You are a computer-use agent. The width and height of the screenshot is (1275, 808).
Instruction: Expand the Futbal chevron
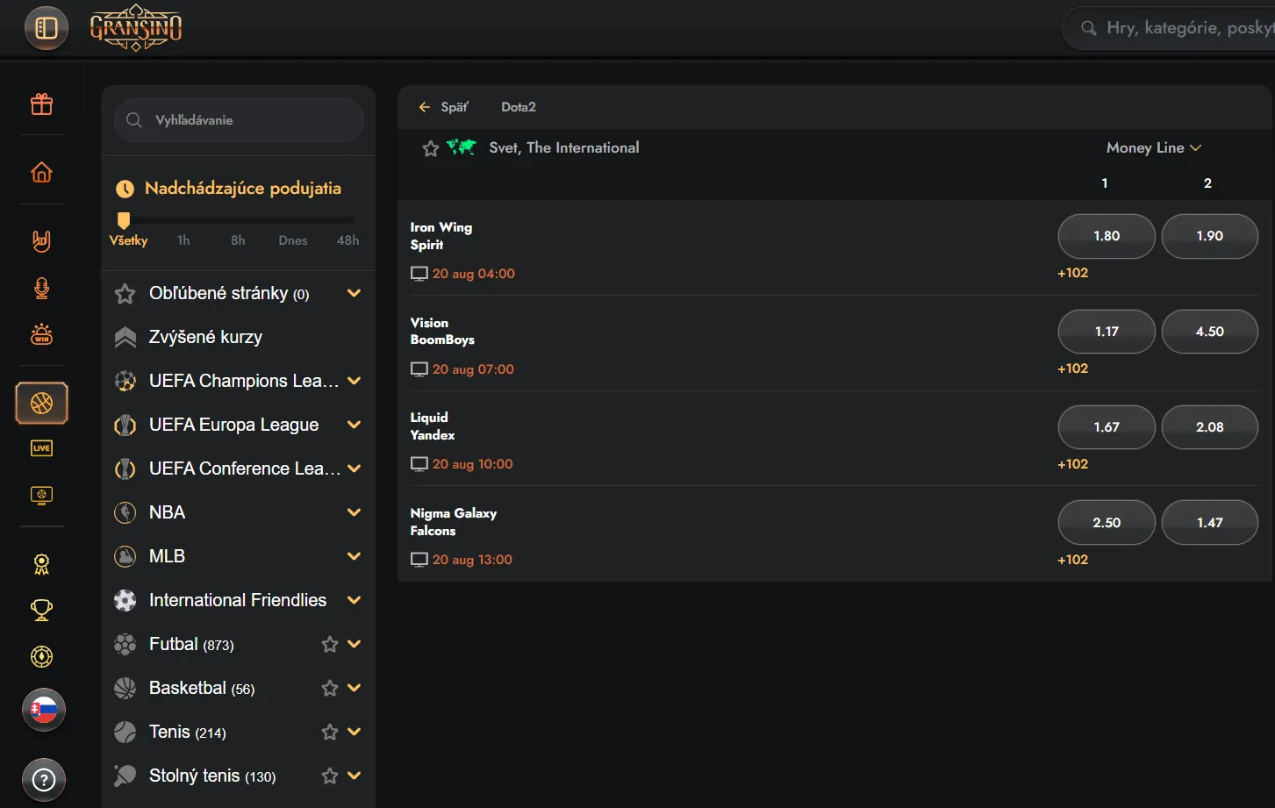[355, 644]
